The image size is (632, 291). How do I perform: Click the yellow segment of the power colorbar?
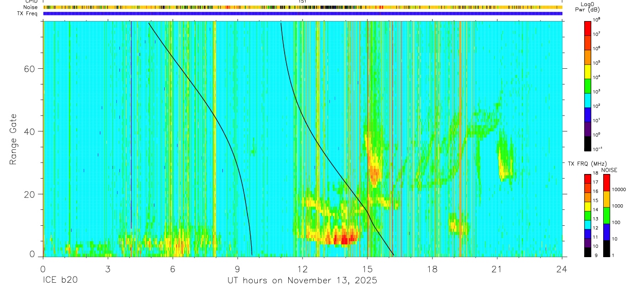pyautogui.click(x=588, y=71)
